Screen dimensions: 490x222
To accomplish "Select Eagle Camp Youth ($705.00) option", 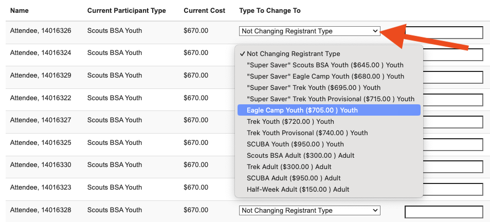I will click(302, 110).
